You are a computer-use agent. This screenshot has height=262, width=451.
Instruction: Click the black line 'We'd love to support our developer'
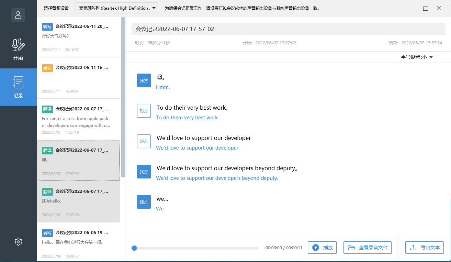pos(204,138)
